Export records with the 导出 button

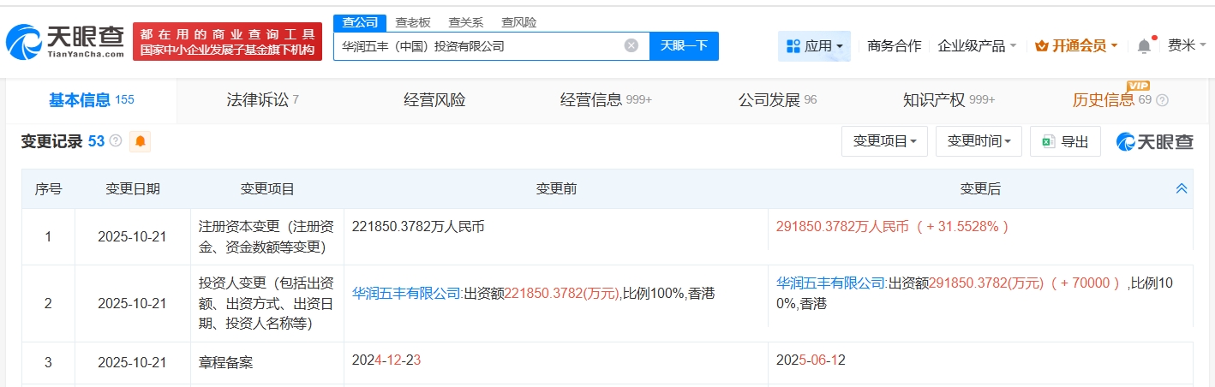1065,141
